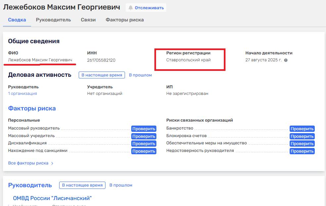Open the Факторы риска tab
Screen dimensions: 326x206
pos(125,20)
